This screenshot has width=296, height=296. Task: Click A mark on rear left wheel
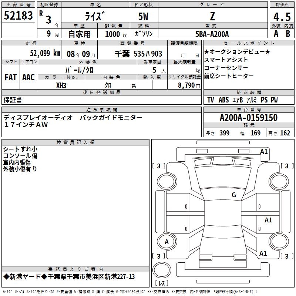click(166, 242)
